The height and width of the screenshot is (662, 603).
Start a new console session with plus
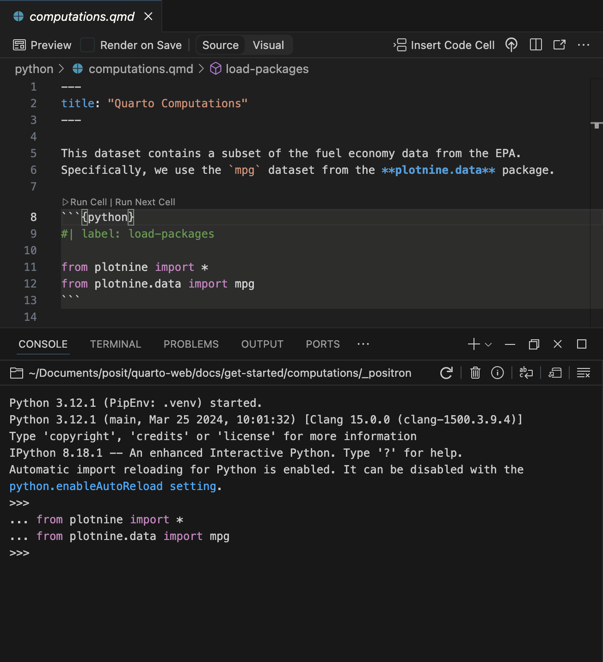[474, 344]
